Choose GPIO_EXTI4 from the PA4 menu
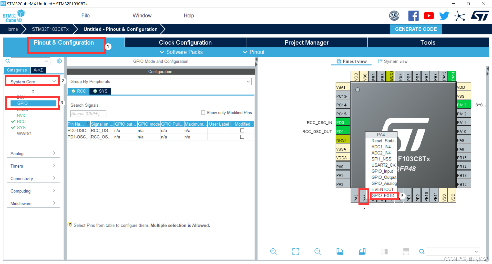The width and height of the screenshot is (492, 264). coord(383,196)
